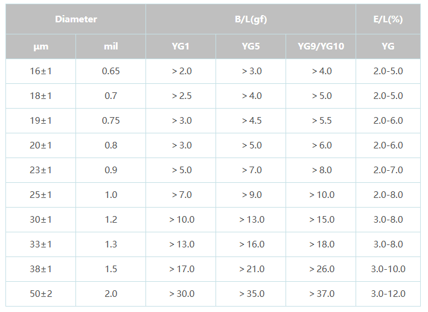Click the 33±1 diameter cell
The width and height of the screenshot is (428, 312).
tap(41, 244)
